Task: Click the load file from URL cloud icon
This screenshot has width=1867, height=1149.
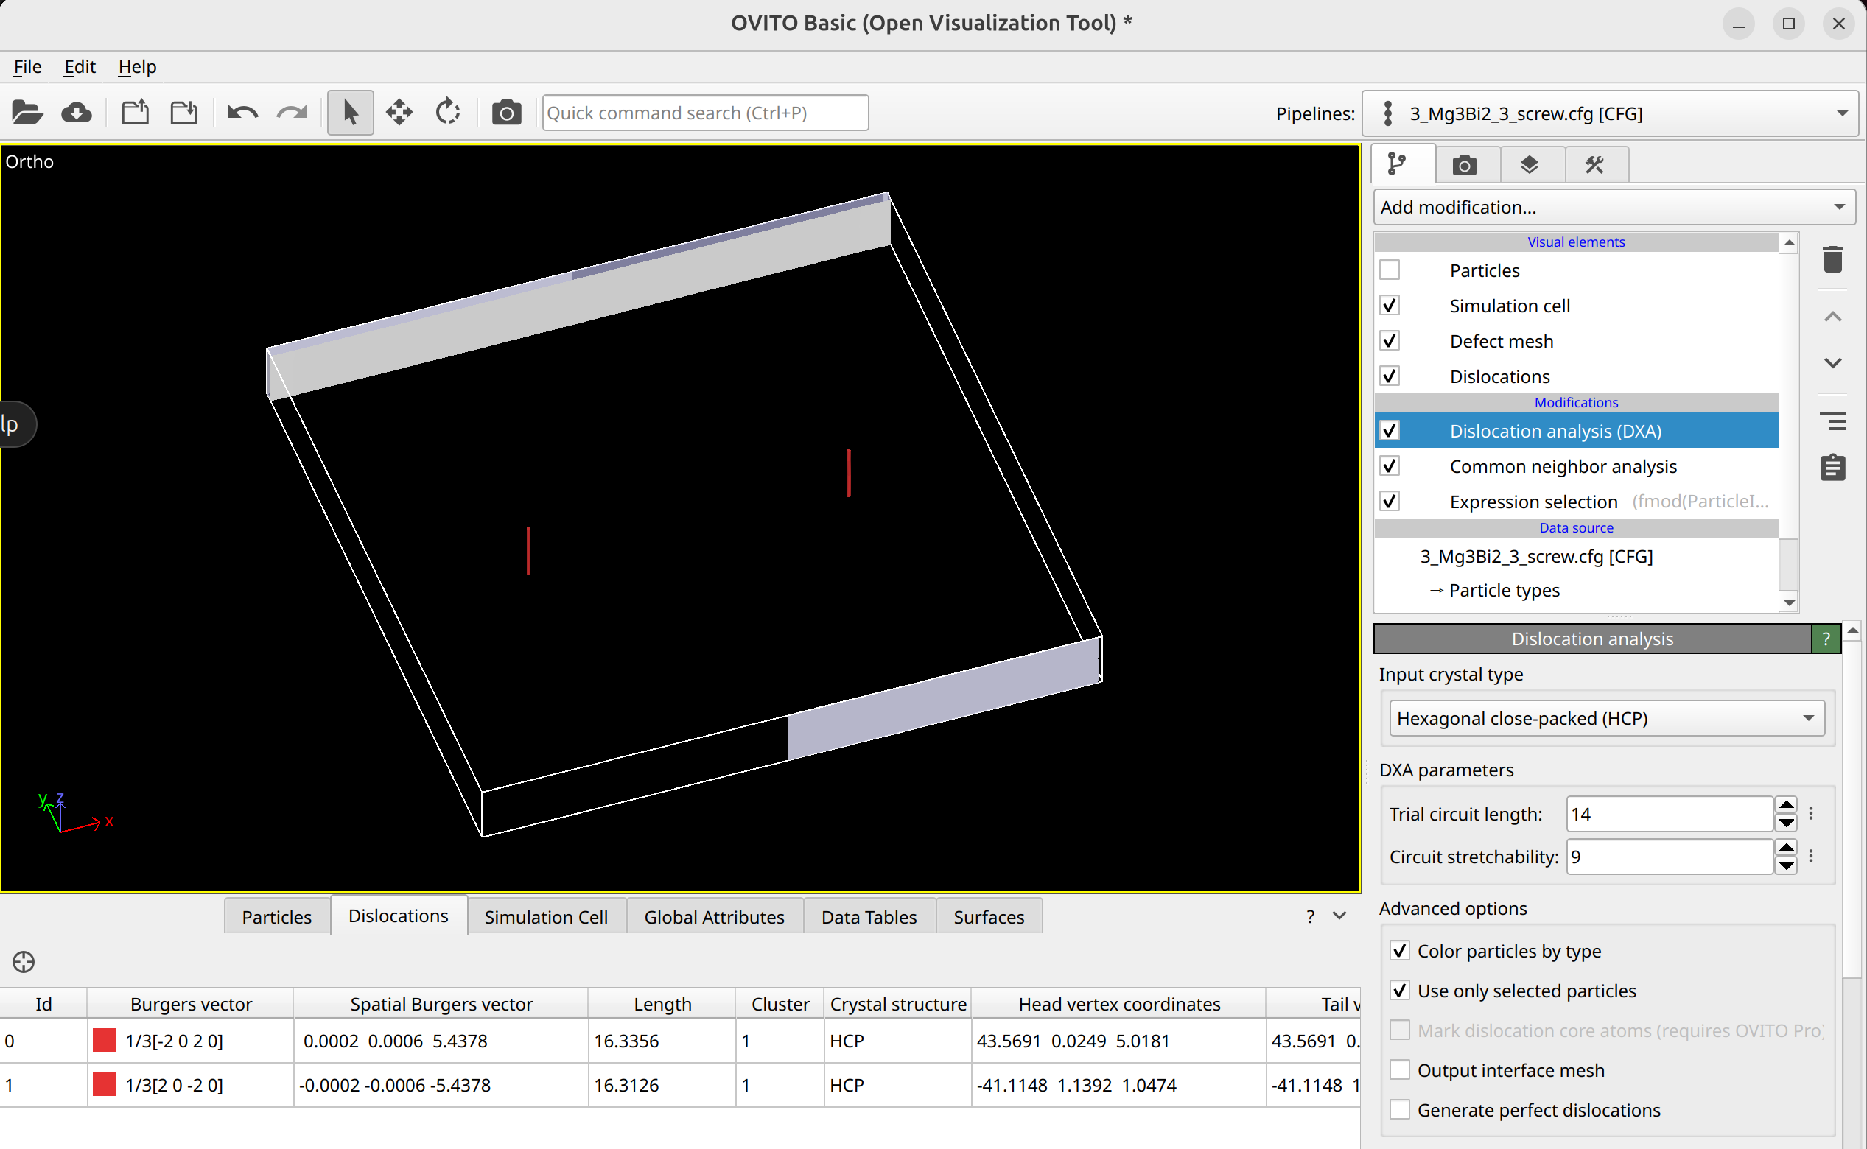Action: [x=77, y=113]
